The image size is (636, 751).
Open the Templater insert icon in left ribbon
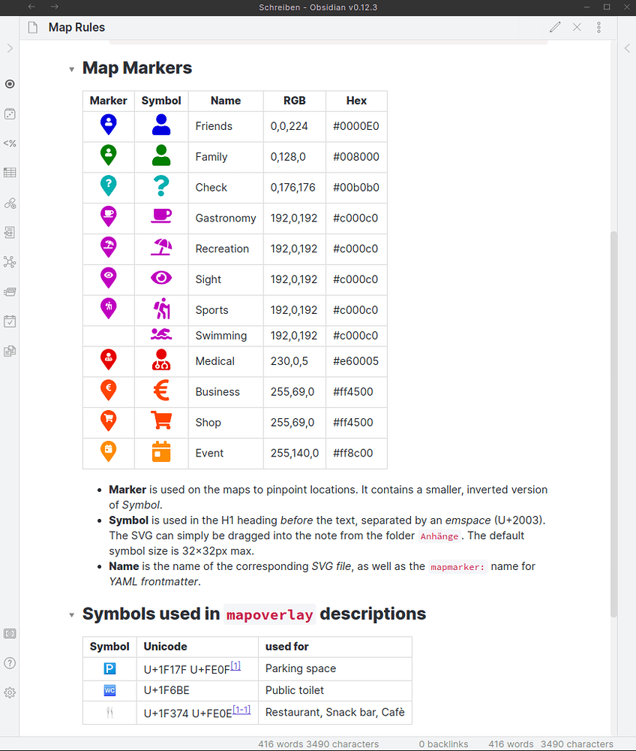(10, 143)
